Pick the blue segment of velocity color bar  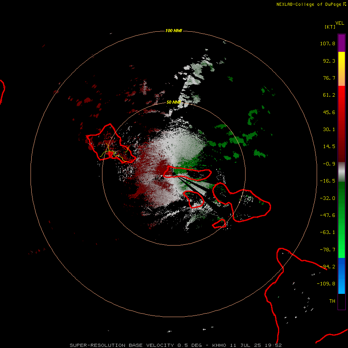[341, 276]
